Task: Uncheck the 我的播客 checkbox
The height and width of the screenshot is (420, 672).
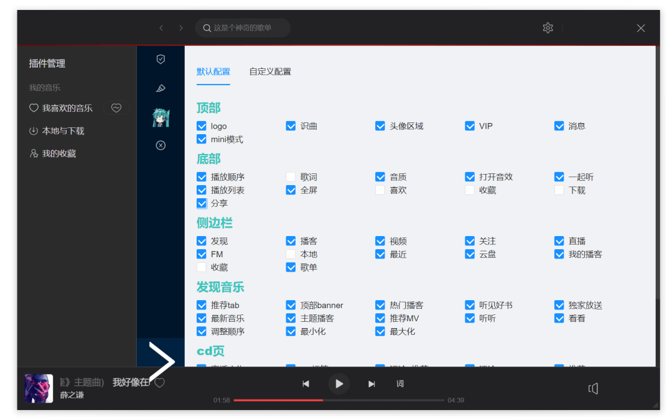Action: tap(559, 254)
